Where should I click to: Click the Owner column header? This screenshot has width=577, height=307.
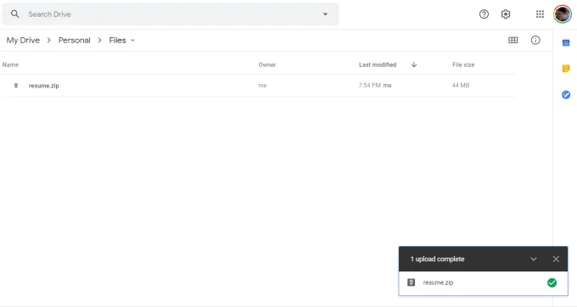click(x=267, y=64)
